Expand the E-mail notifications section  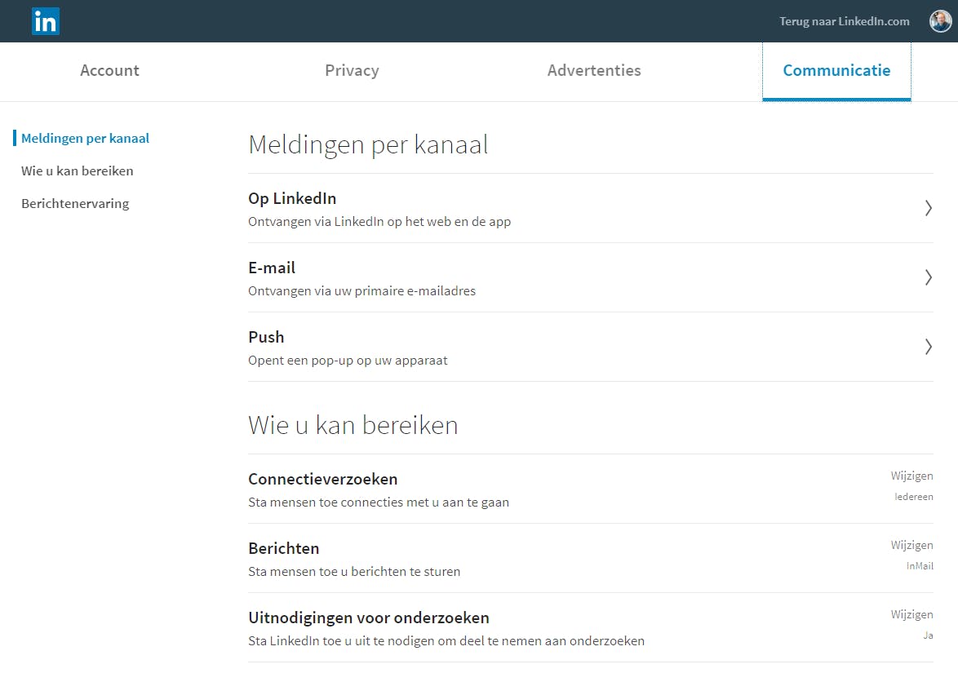928,277
